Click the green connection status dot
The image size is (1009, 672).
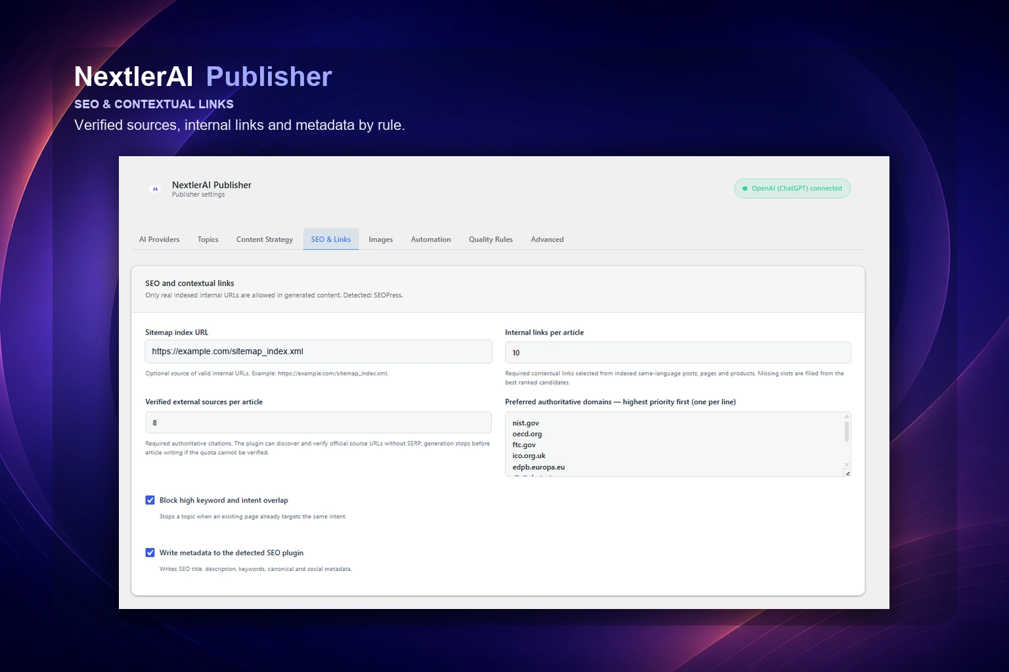[745, 188]
